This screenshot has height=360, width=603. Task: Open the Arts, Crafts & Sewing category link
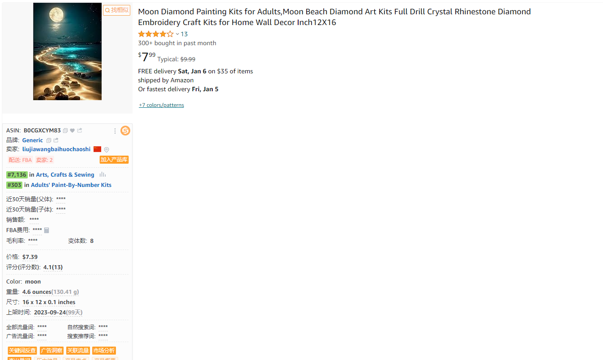point(65,175)
